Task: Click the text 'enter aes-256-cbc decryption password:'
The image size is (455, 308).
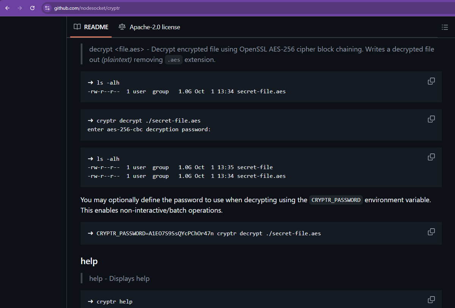Action: (149, 129)
